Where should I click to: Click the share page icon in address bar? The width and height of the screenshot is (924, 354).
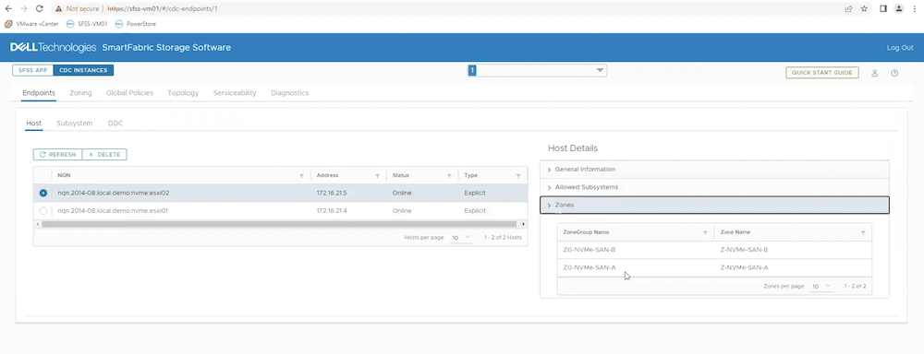(848, 9)
